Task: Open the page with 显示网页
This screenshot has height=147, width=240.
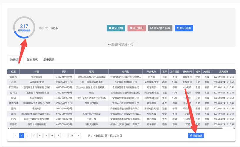Action: point(184,28)
